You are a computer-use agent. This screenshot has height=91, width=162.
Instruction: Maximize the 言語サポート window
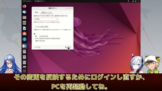(69, 8)
